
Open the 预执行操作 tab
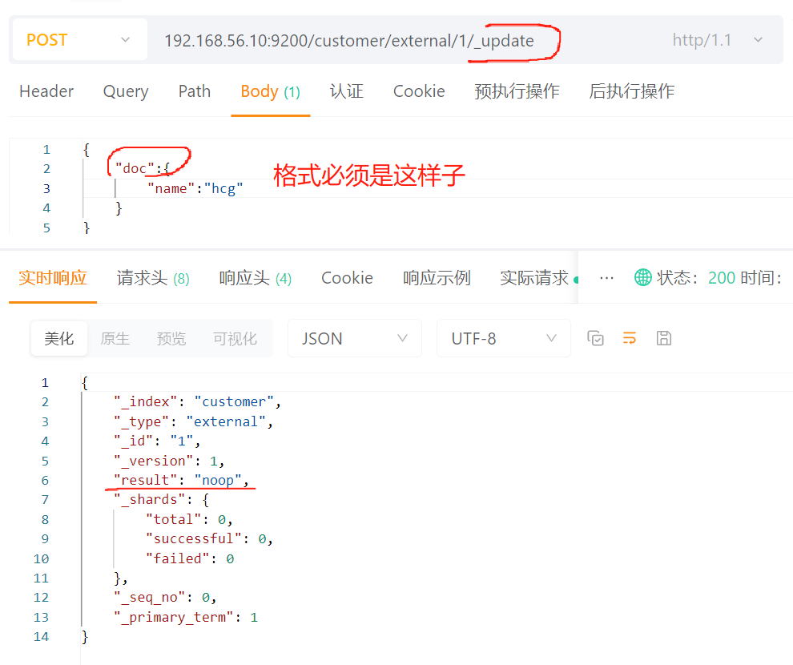[x=517, y=91]
